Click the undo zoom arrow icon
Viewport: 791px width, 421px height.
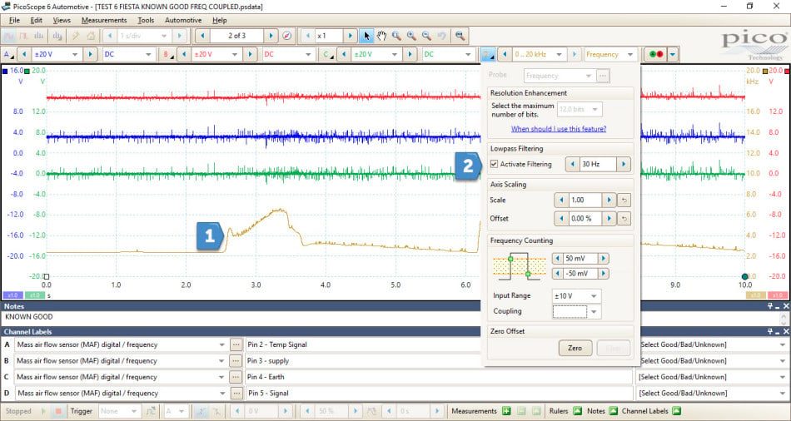coord(441,36)
